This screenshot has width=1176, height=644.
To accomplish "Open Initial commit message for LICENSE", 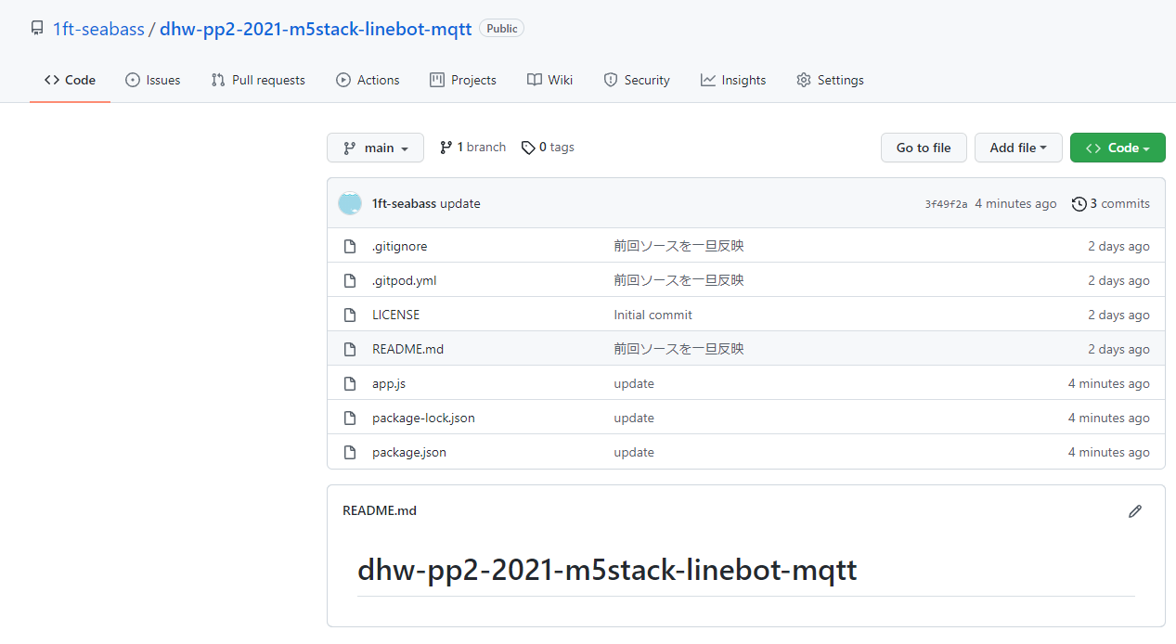I will point(653,315).
